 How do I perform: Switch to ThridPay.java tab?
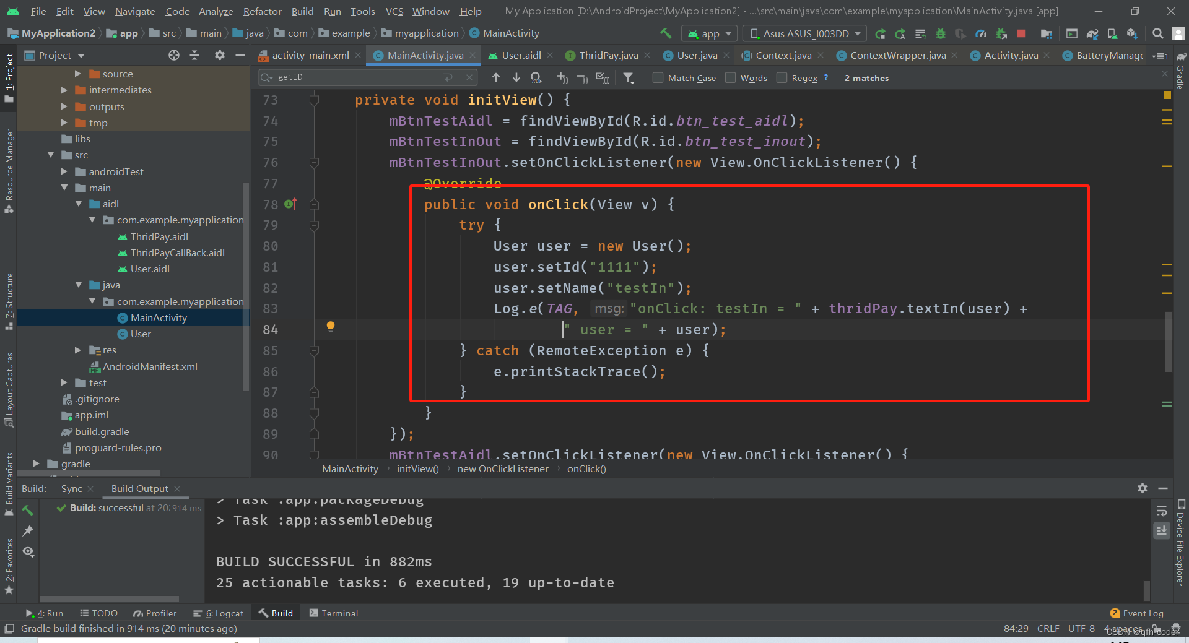coord(608,55)
